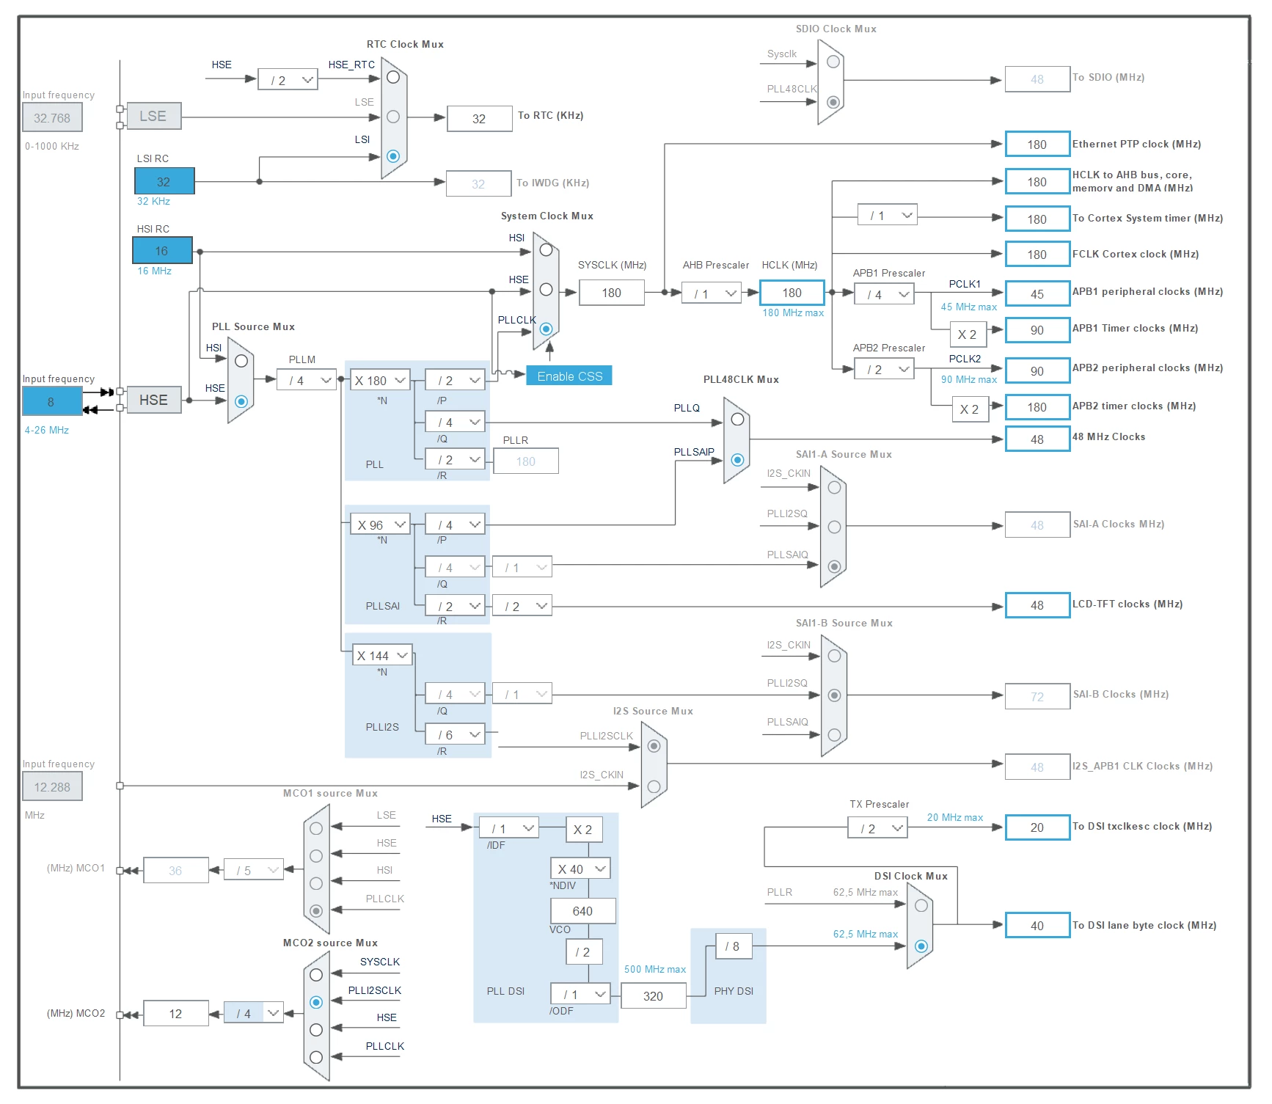The width and height of the screenshot is (1272, 1104).
Task: Select I2S_CKIN in I2S Source Mux
Action: pos(654,786)
